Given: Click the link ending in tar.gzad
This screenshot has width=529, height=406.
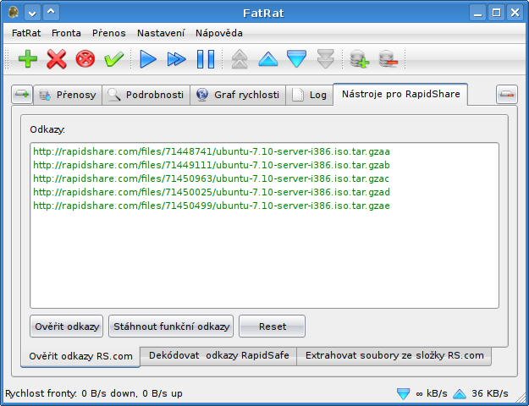Looking at the screenshot, I should pos(212,192).
